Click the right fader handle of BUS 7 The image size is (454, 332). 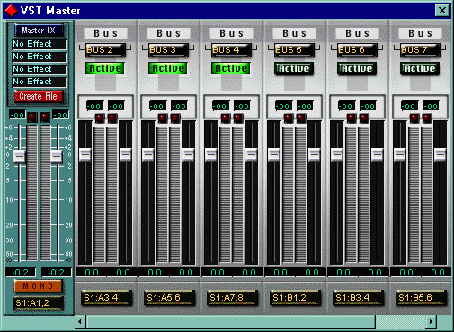pyautogui.click(x=440, y=154)
